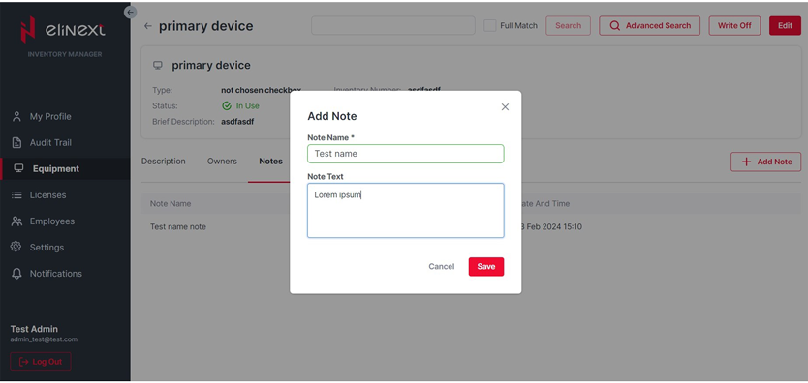Open Employees people icon
808x383 pixels.
pyautogui.click(x=17, y=221)
